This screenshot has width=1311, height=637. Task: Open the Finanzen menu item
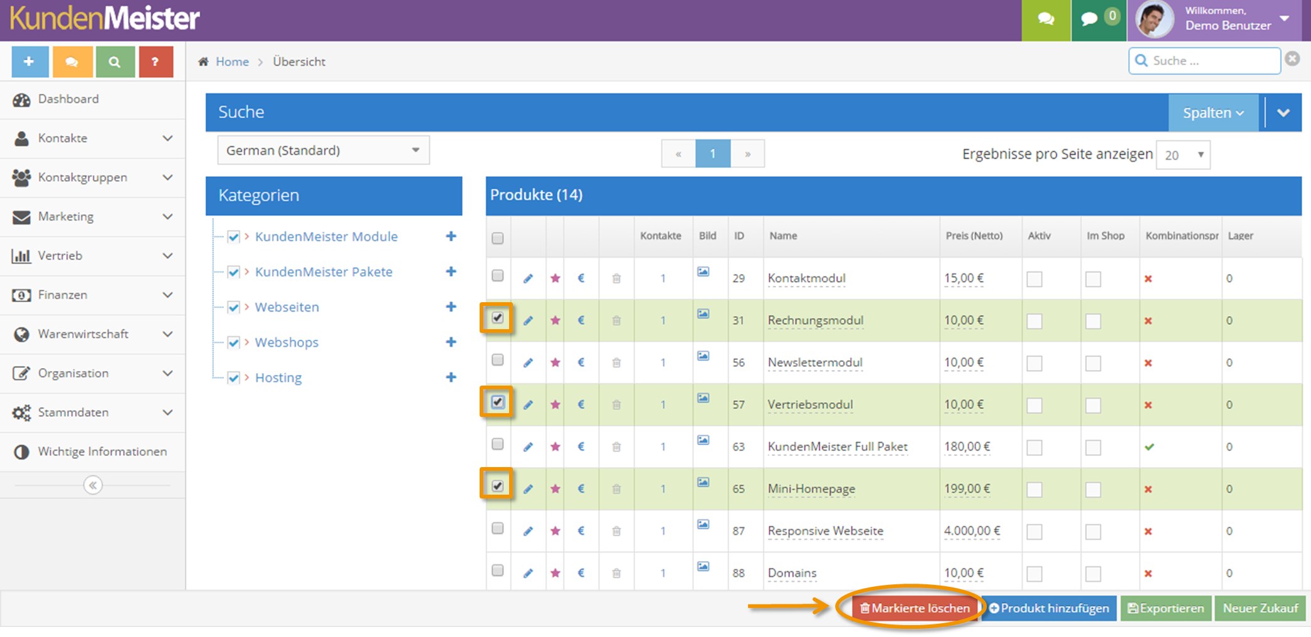pyautogui.click(x=93, y=295)
